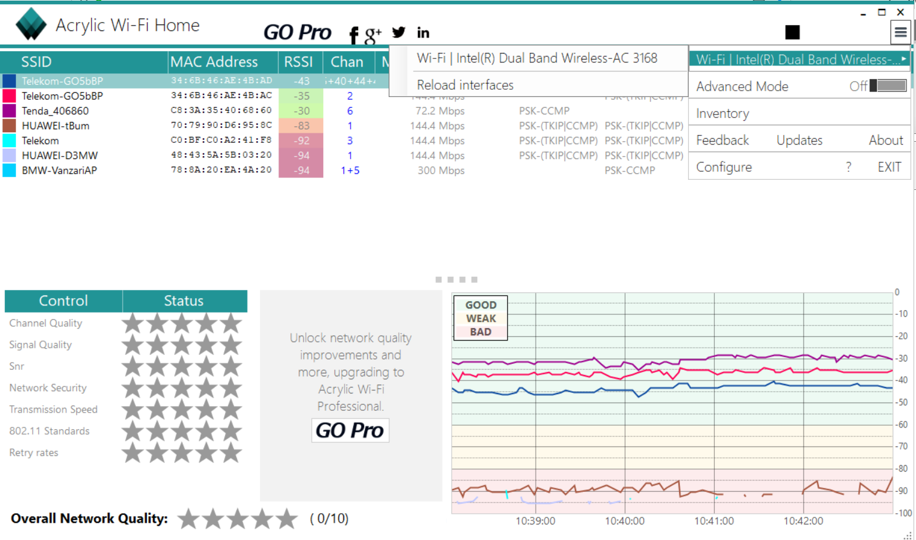Click the Facebook icon
916x540 pixels.
click(354, 35)
